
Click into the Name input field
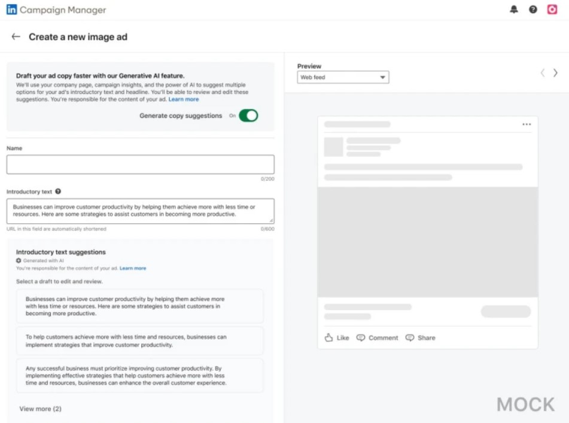coord(140,165)
